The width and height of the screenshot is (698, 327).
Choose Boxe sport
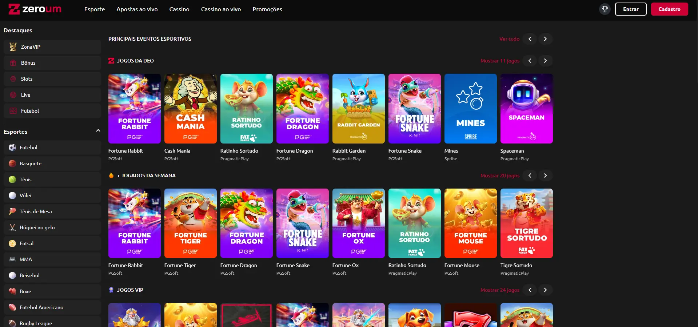52,291
